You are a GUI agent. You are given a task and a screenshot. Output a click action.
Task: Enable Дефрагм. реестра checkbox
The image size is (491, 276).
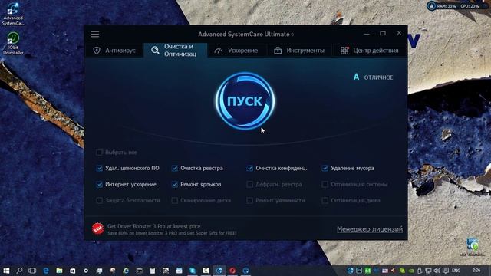point(249,185)
